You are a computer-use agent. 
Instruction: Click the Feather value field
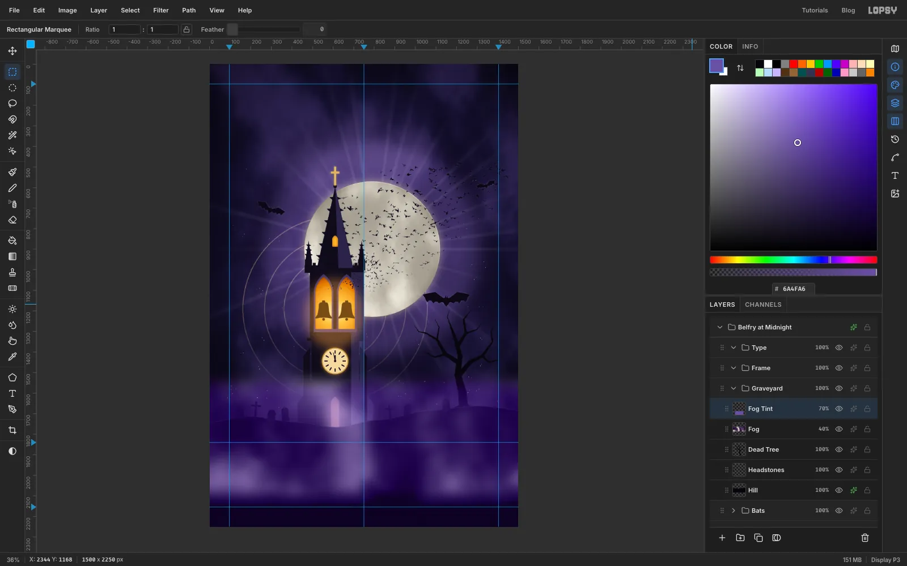coord(315,29)
